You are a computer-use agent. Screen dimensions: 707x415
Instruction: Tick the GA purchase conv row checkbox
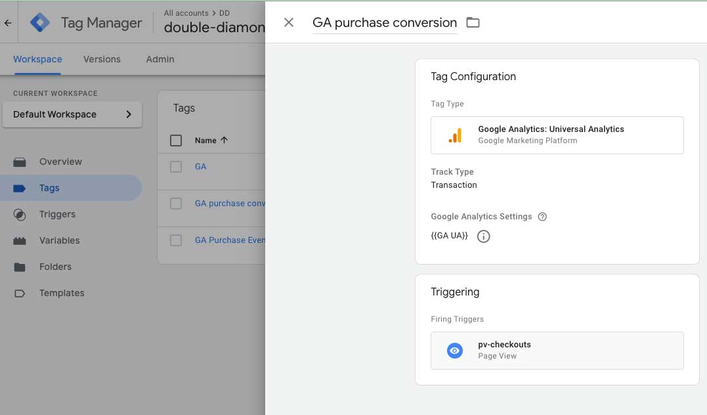click(176, 204)
